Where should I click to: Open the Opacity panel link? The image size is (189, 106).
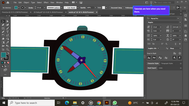click(x=83, y=8)
